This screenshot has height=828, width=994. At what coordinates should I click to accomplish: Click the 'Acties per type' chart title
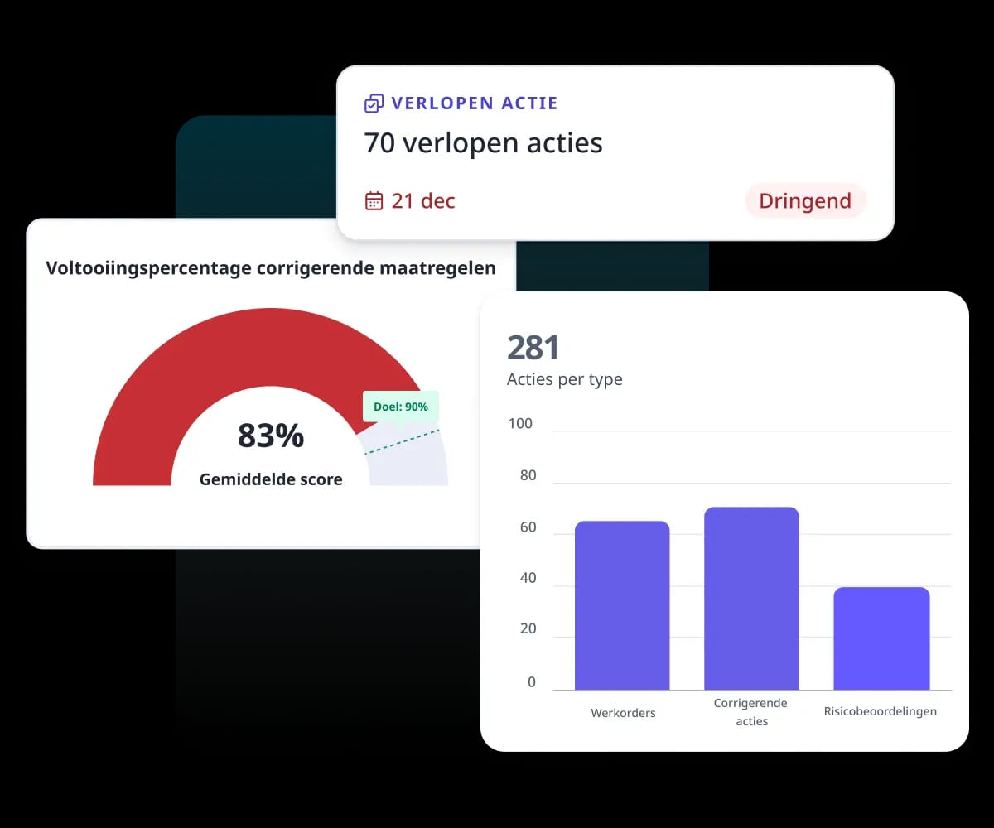tap(564, 379)
